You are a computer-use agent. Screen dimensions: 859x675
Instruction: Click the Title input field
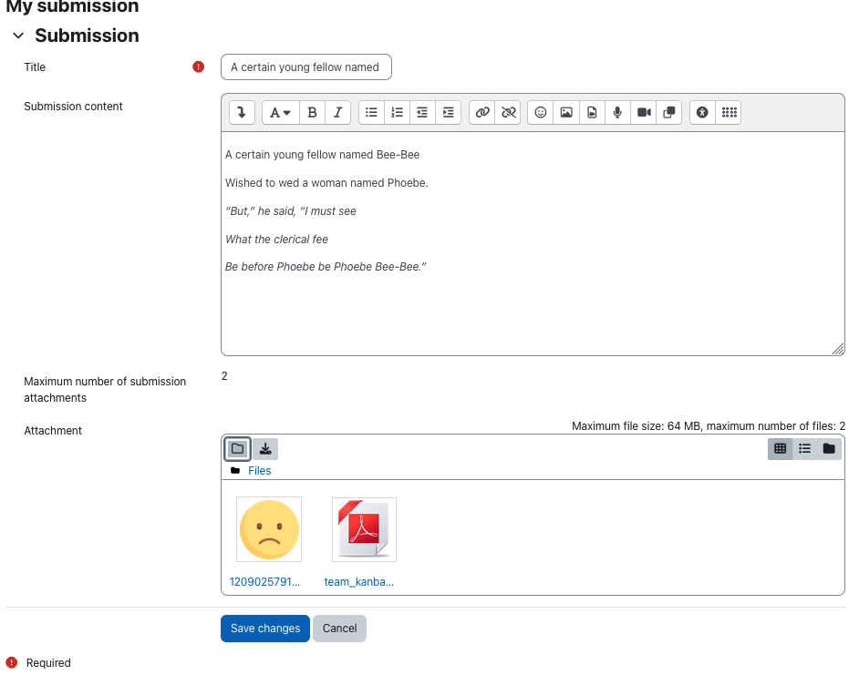tap(306, 67)
